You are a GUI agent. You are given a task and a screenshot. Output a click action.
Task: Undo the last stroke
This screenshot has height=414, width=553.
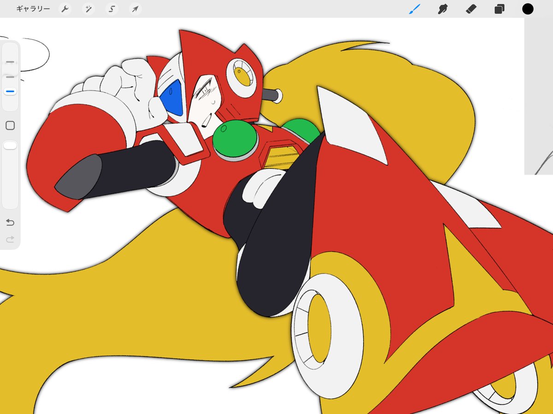pyautogui.click(x=10, y=223)
